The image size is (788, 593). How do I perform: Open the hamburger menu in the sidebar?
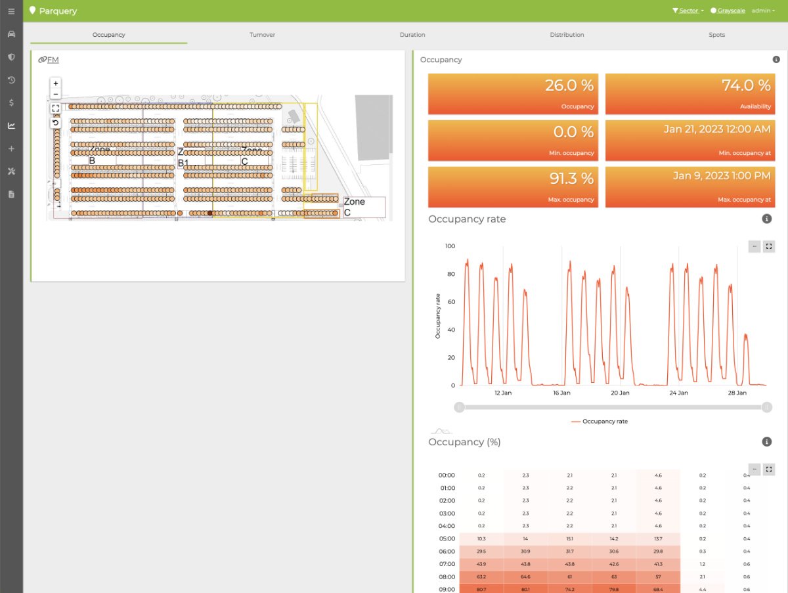pyautogui.click(x=11, y=11)
